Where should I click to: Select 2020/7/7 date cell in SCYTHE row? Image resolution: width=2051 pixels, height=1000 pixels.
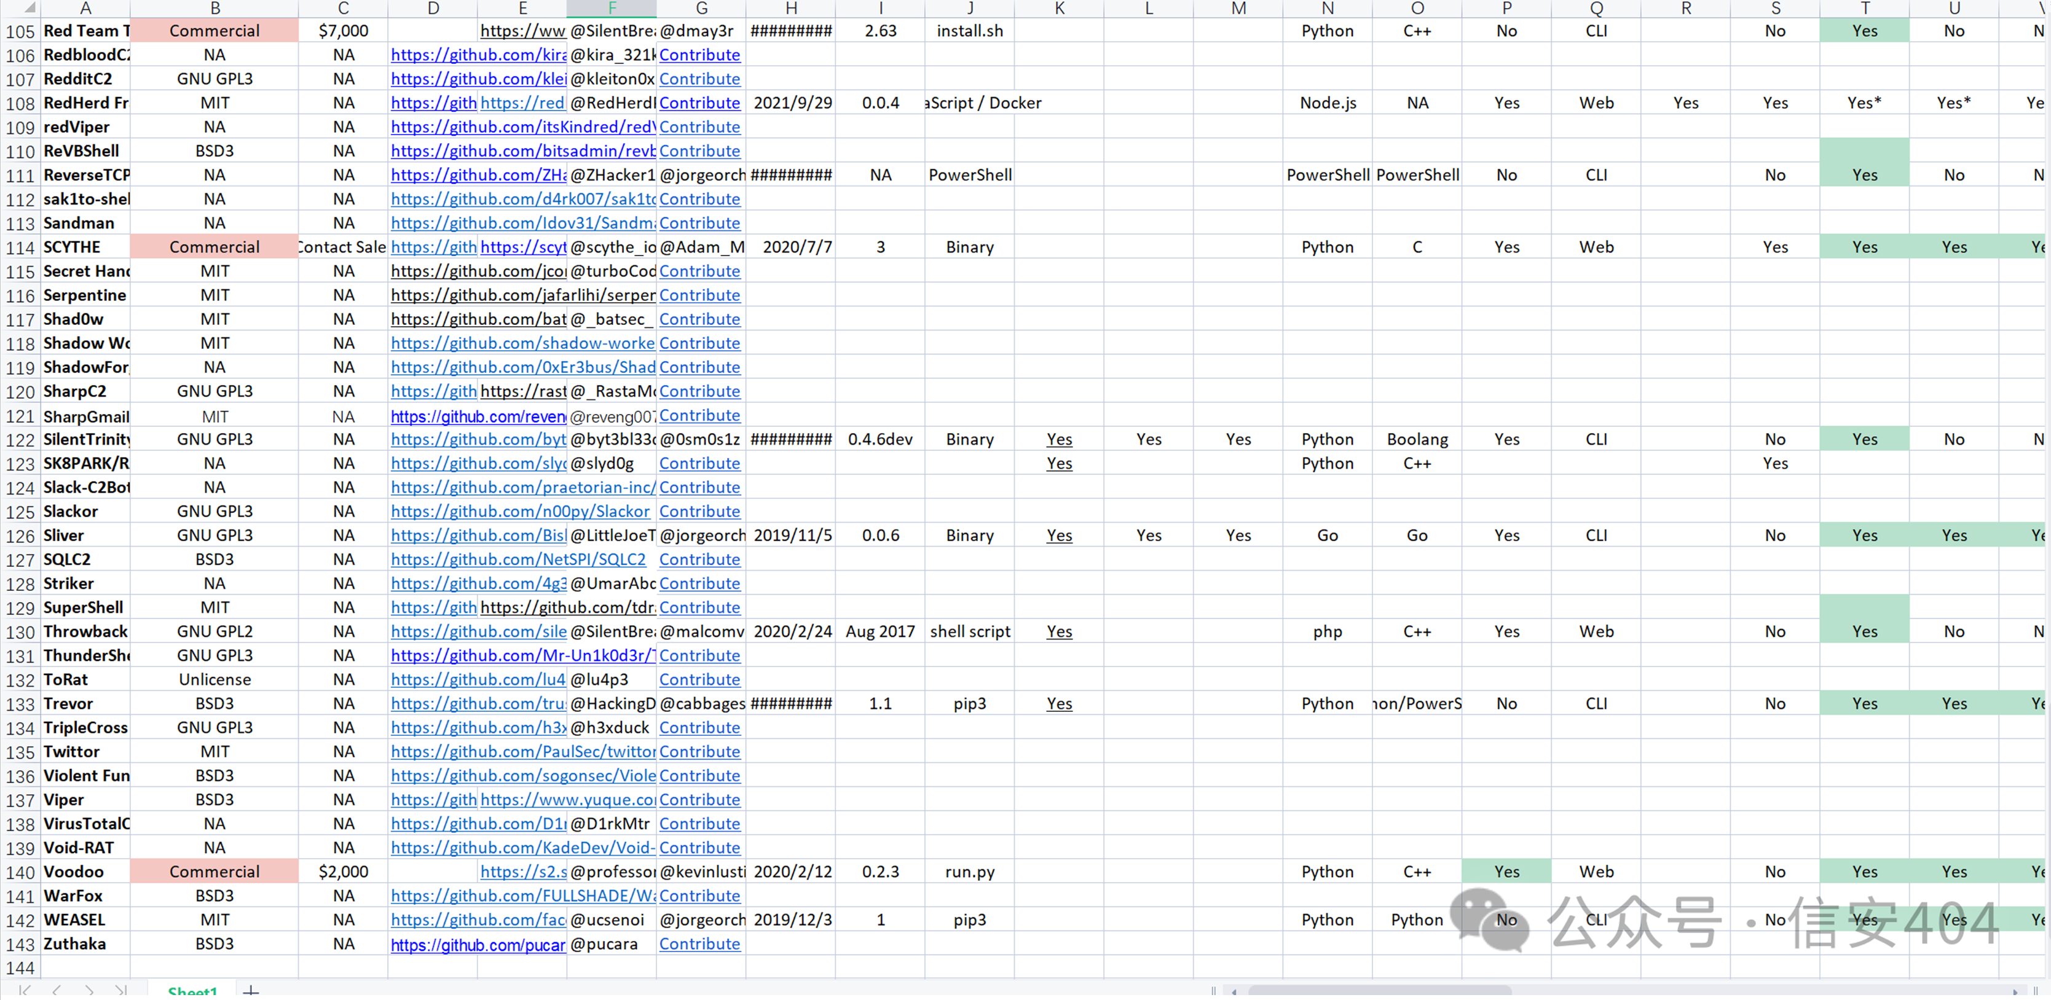coord(790,248)
